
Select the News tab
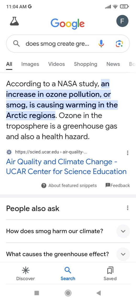(113, 64)
